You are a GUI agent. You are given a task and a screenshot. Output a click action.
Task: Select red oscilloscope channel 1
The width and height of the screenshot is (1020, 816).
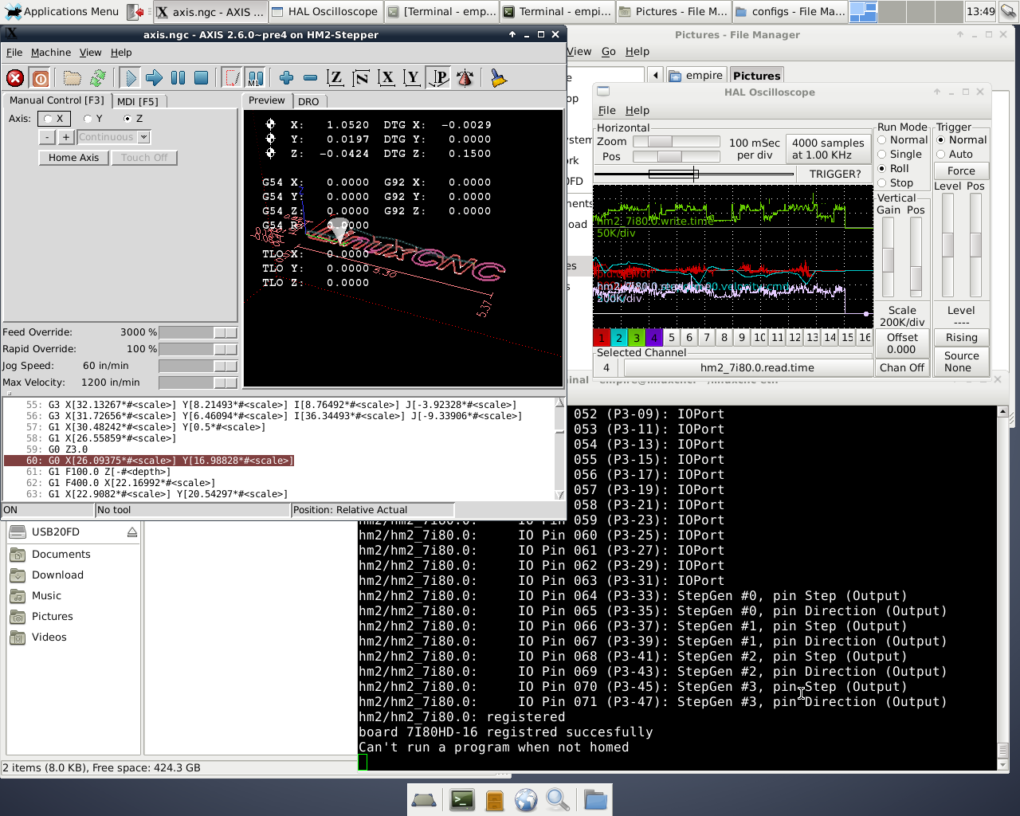(602, 338)
